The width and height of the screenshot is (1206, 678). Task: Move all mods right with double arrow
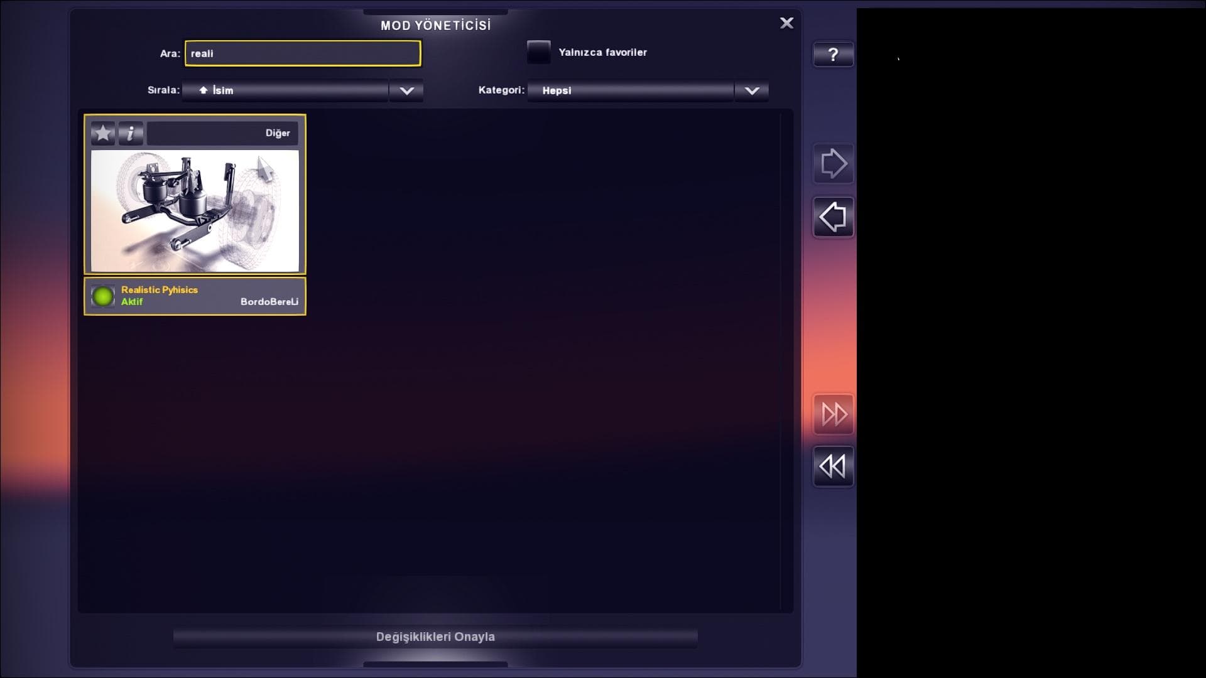click(834, 414)
